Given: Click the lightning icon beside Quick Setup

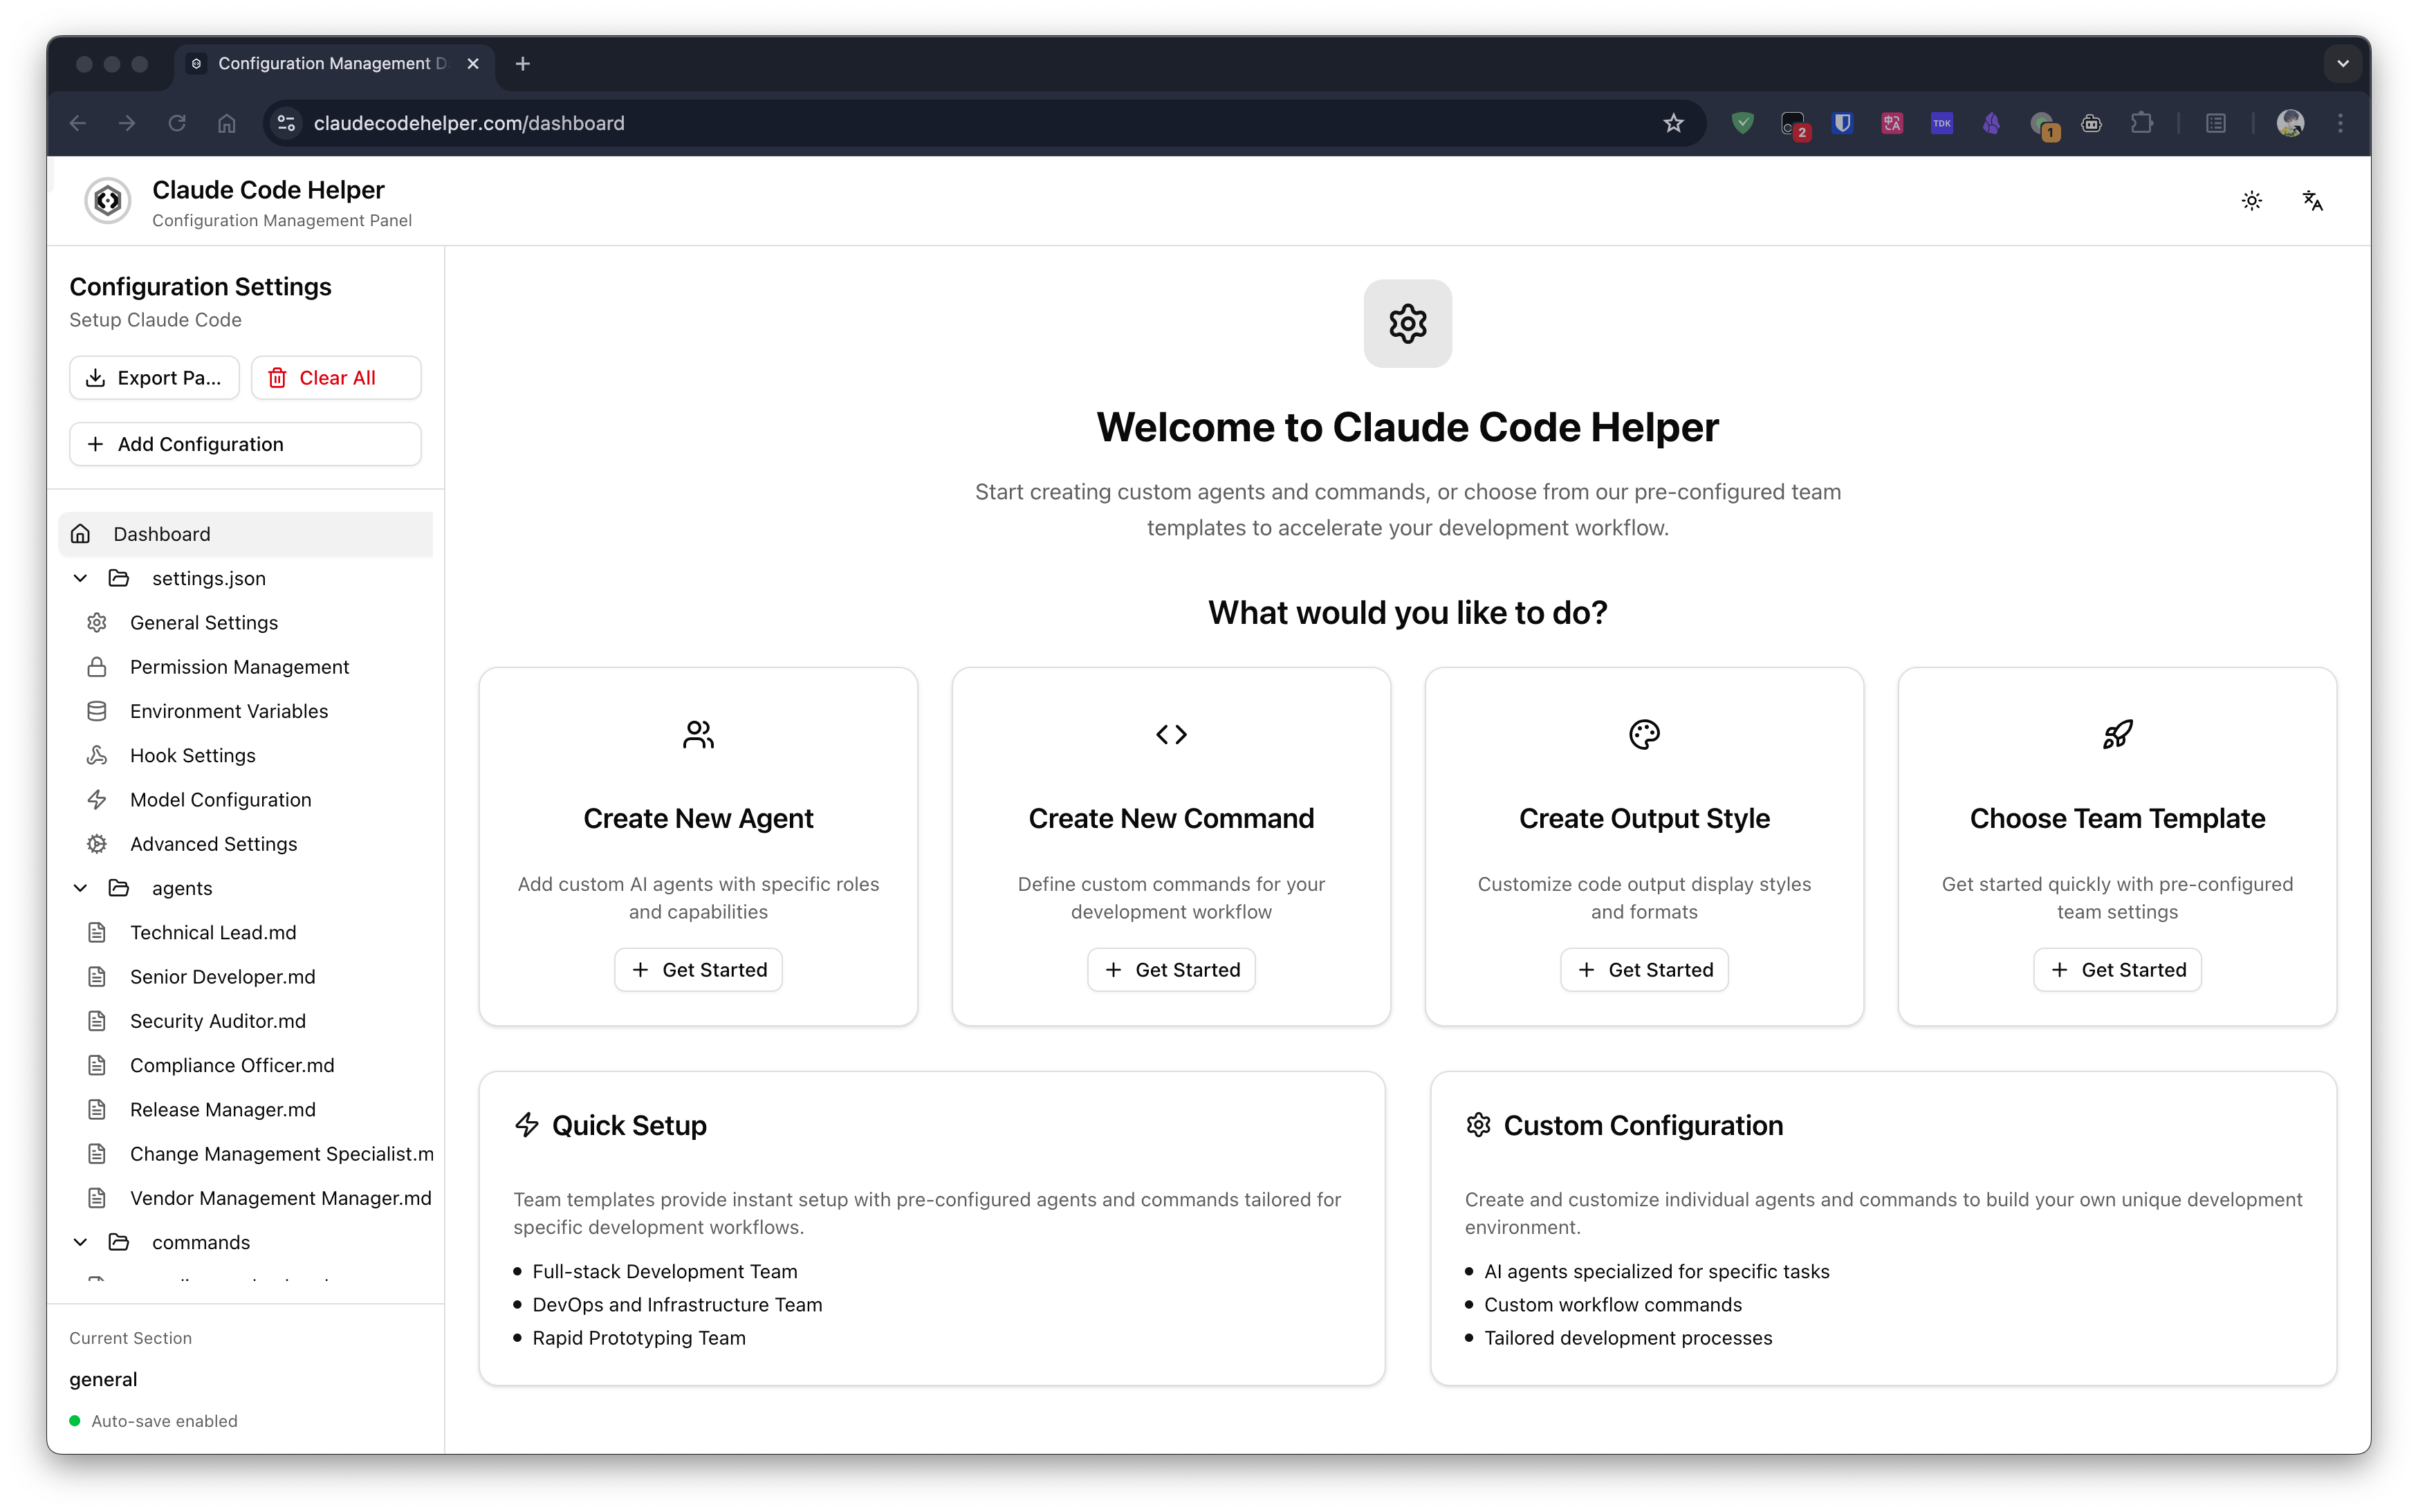Looking at the screenshot, I should click(x=527, y=1125).
